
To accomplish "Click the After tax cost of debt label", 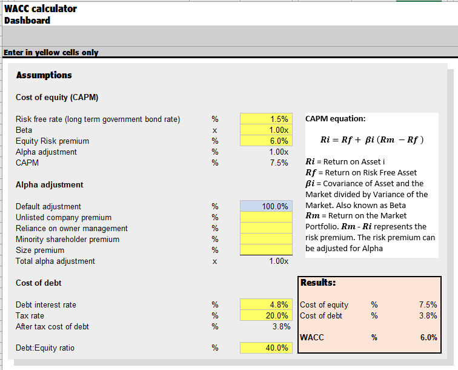I will coord(52,327).
